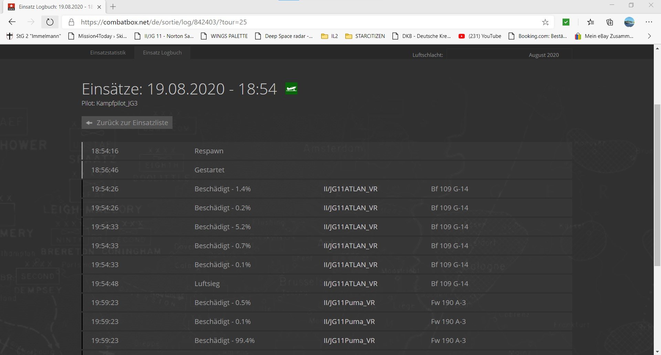Select the Einsatz Logbuch tab

pos(162,53)
